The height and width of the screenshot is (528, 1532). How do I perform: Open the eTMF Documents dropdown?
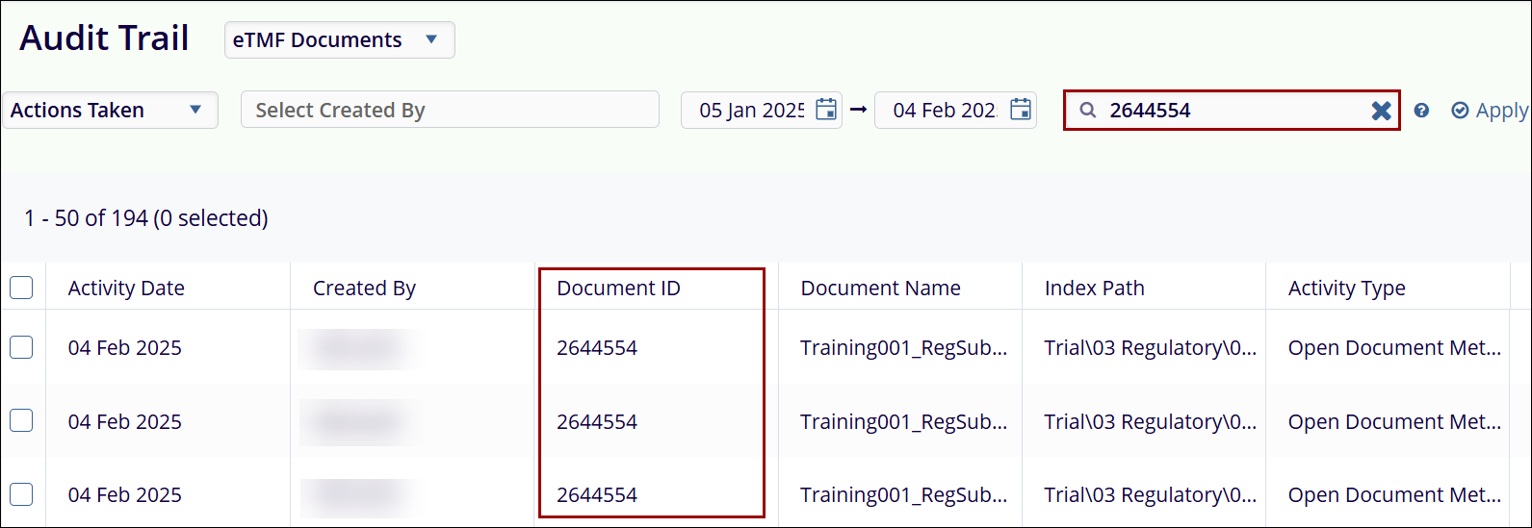pos(339,40)
